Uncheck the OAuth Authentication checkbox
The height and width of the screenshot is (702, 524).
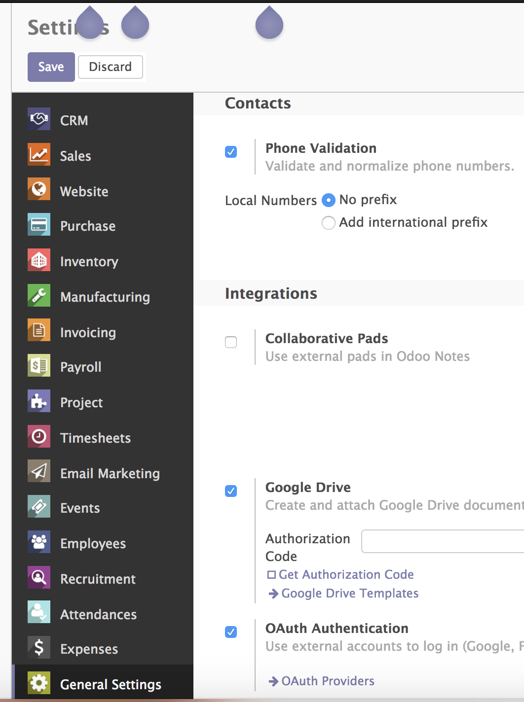click(231, 632)
